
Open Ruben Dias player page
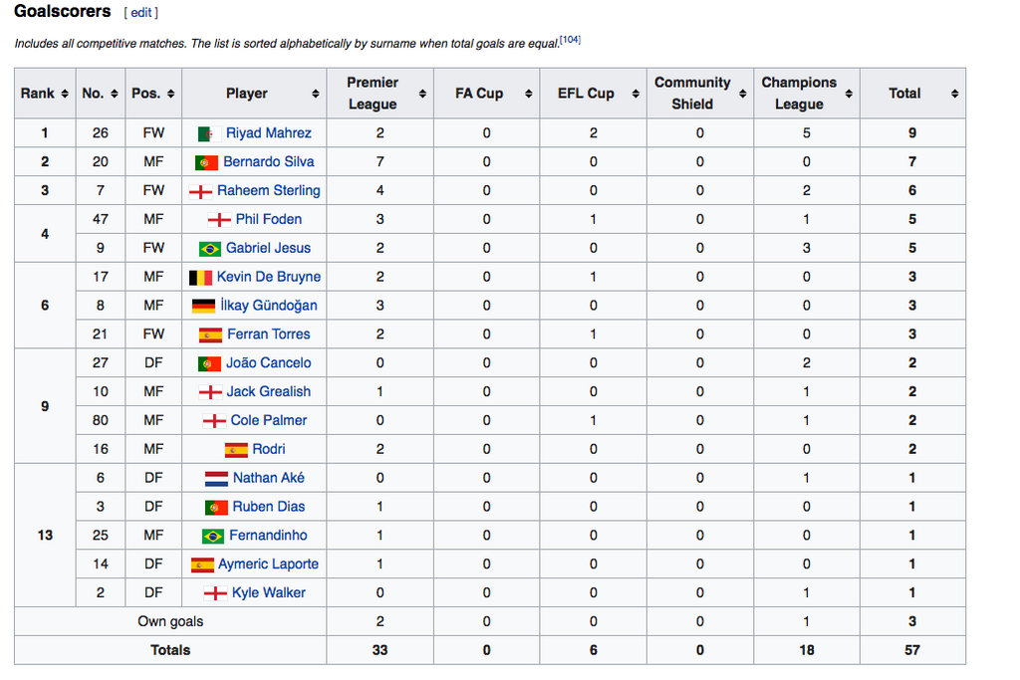269,507
